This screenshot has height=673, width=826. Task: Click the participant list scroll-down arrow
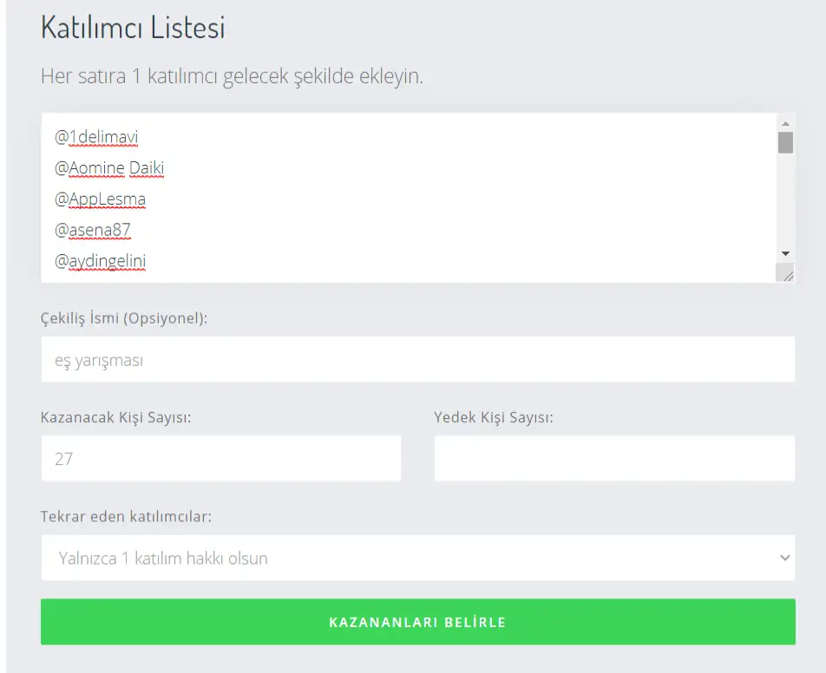pos(785,253)
